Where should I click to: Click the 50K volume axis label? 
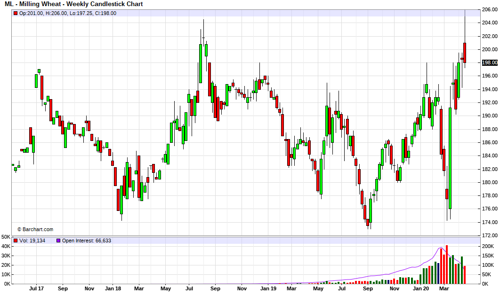click(6, 237)
